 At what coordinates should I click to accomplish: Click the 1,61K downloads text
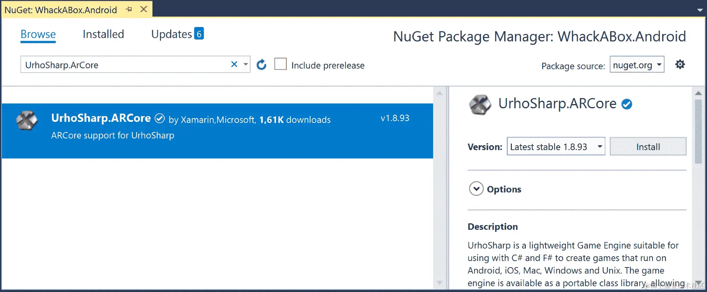[295, 120]
